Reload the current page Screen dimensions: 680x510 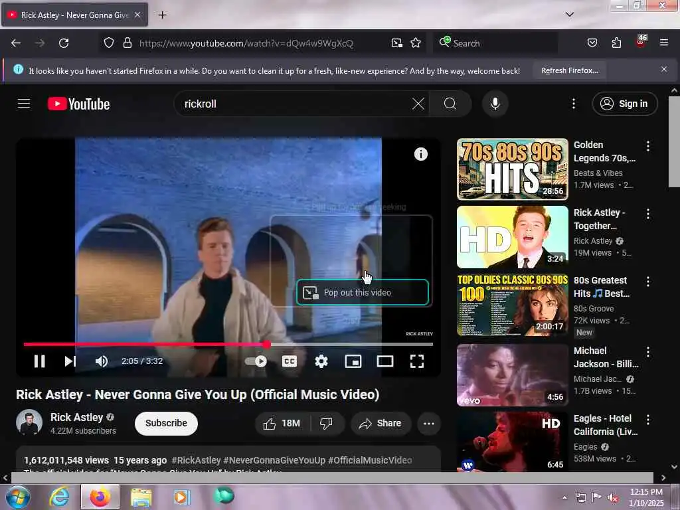[64, 43]
